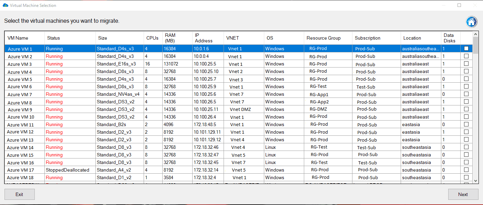Mark the checkbox for Azure VM 14
Image resolution: width=483 pixels, height=205 pixels.
[466, 147]
